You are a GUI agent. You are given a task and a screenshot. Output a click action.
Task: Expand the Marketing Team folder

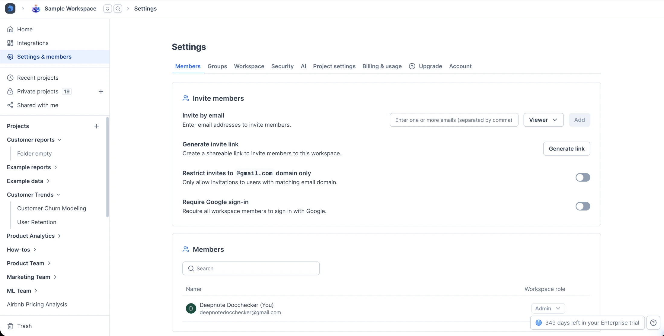tap(55, 277)
